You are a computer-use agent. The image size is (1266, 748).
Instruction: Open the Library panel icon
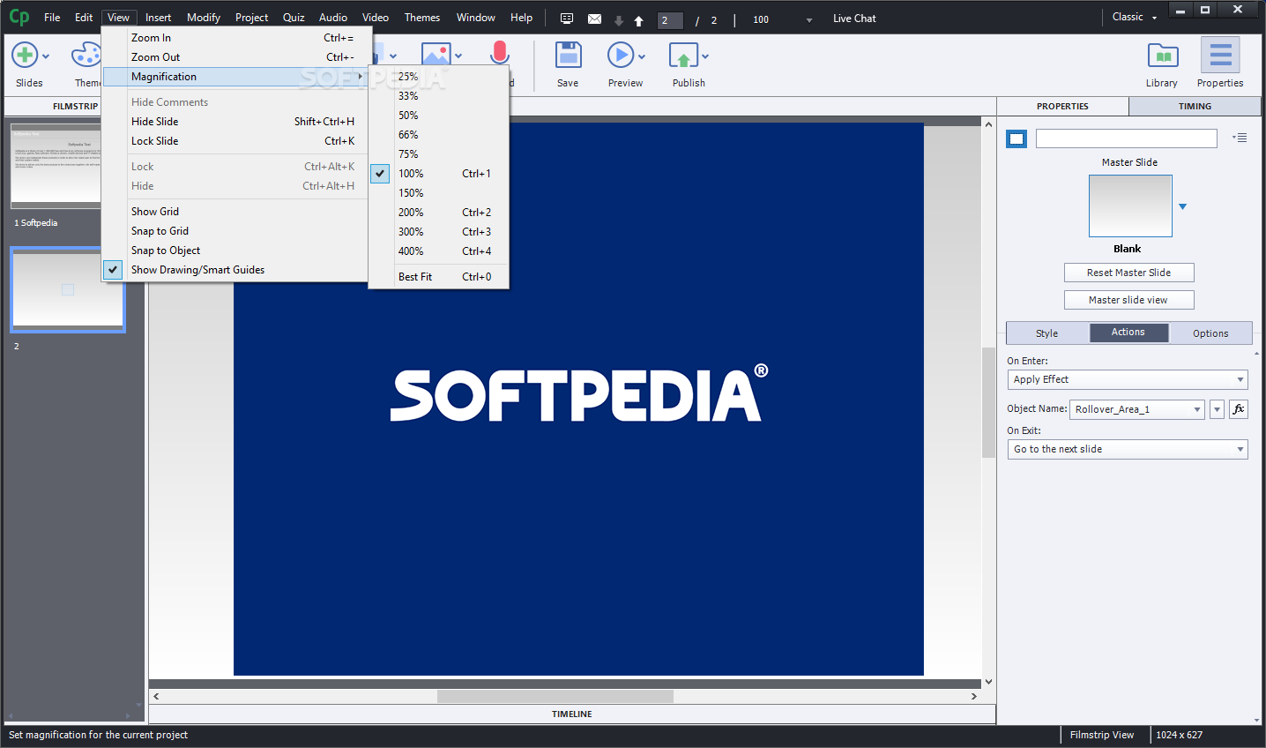[1163, 56]
